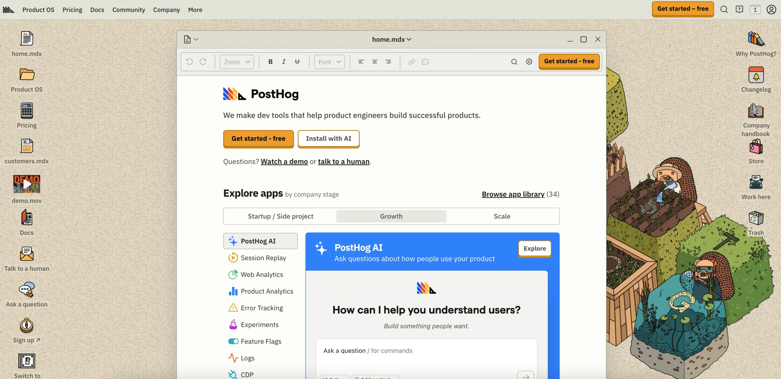
Task: Open the Changelog desktop icon
Action: click(756, 75)
